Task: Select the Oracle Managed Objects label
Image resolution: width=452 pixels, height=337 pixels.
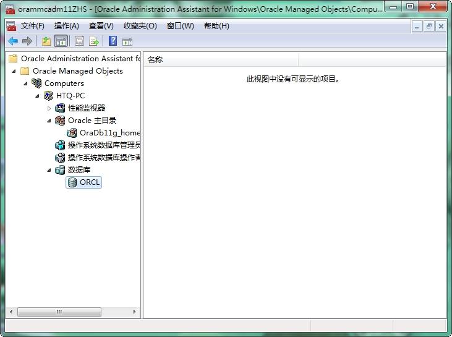Action: [x=78, y=71]
